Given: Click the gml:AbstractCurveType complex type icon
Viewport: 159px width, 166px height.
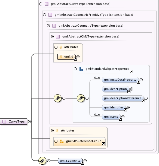Looking at the screenshot, I should tap(47, 4).
